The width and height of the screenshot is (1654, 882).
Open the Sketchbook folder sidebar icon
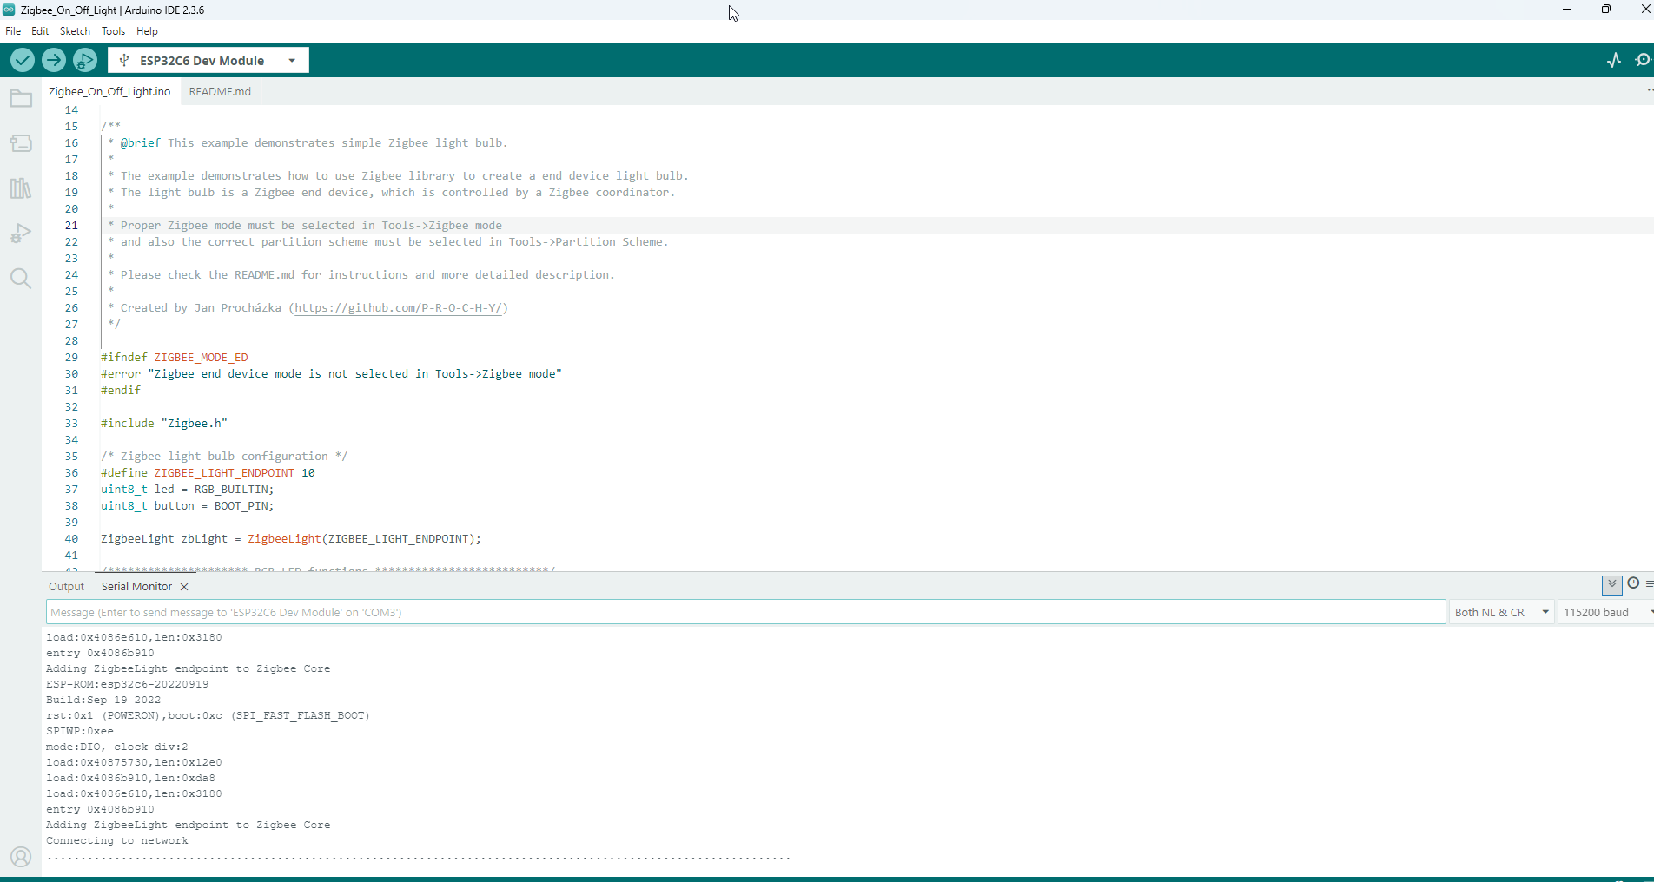[21, 99]
